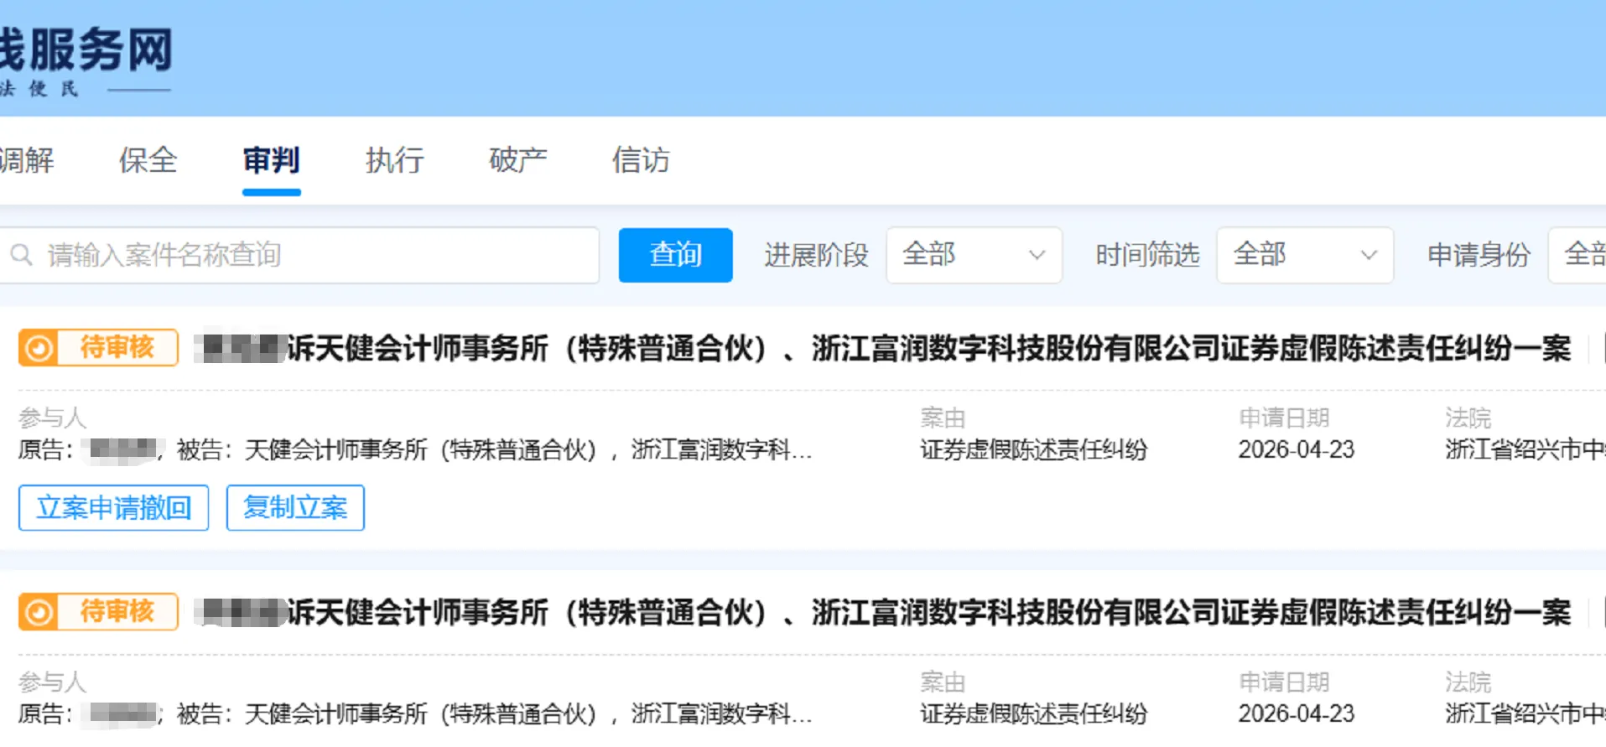Click the 法院 heading of second case
This screenshot has height=747, width=1606.
coord(1468,682)
